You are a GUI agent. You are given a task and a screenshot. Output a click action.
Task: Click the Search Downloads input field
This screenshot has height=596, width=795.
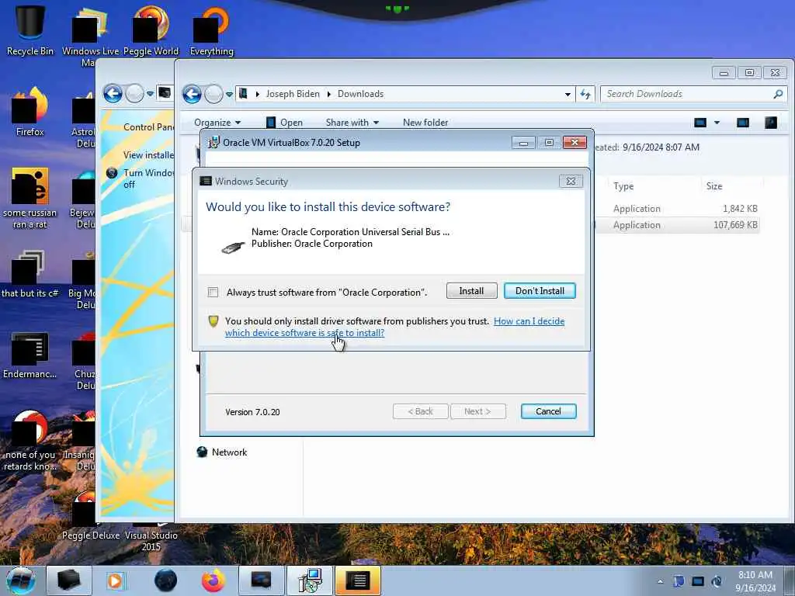[x=688, y=94]
